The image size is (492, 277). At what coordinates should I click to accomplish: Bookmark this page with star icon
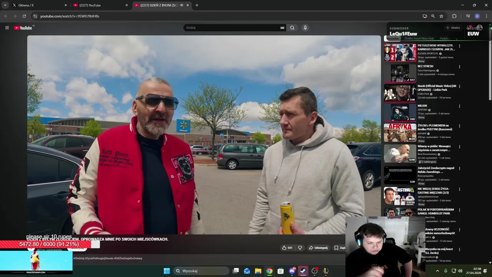click(x=441, y=16)
